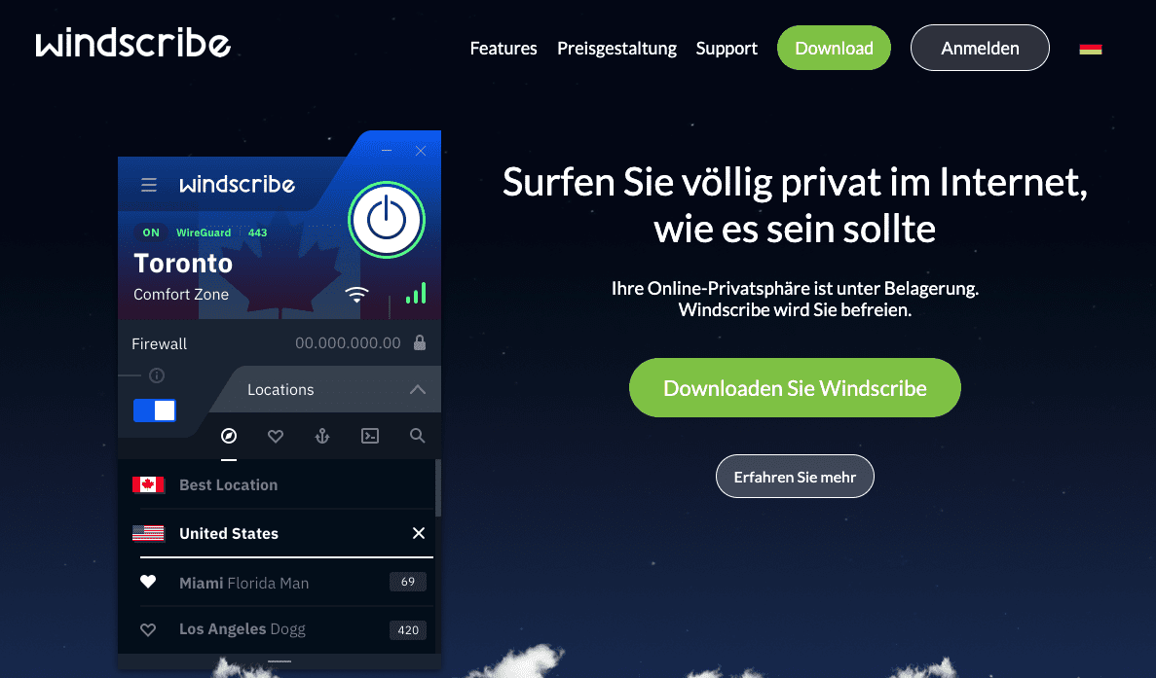The image size is (1156, 678).
Task: Unfavorite Miami Florida Man heart
Action: (x=148, y=582)
